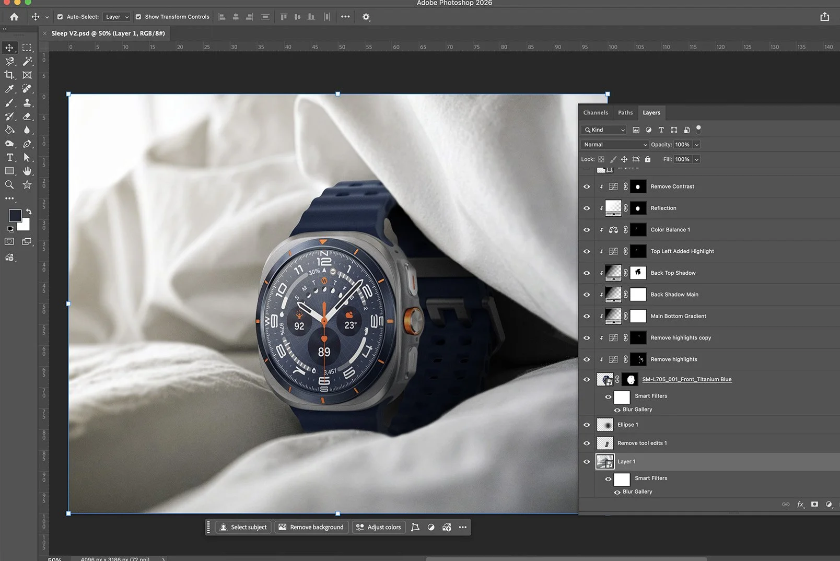Select the Paint Bucket tool

point(9,130)
